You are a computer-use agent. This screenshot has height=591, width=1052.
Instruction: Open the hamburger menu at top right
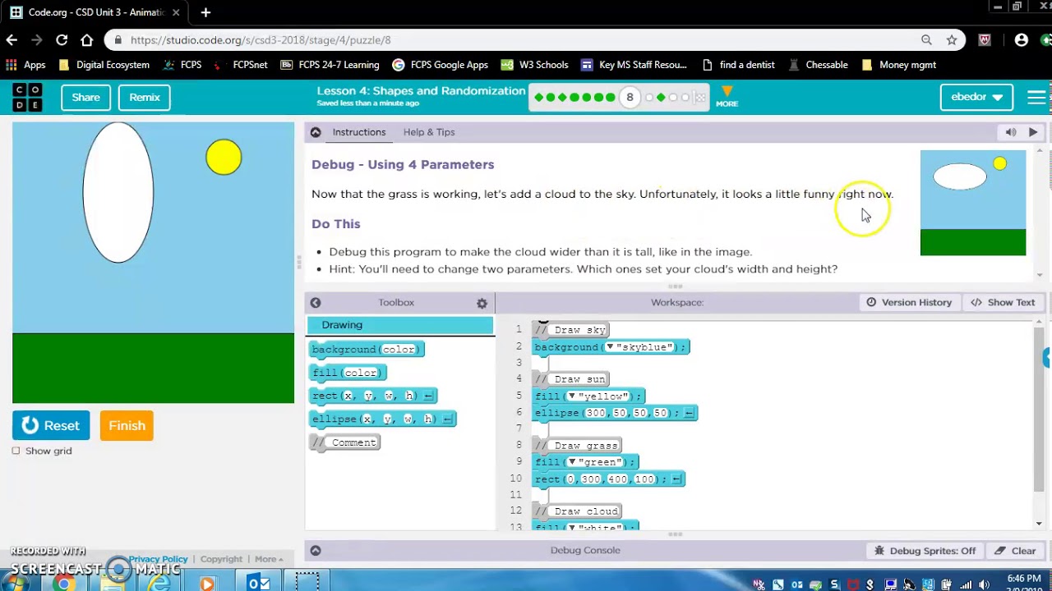1037,97
